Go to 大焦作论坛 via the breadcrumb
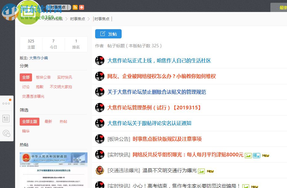The height and width of the screenshot is (188, 287). point(54,18)
